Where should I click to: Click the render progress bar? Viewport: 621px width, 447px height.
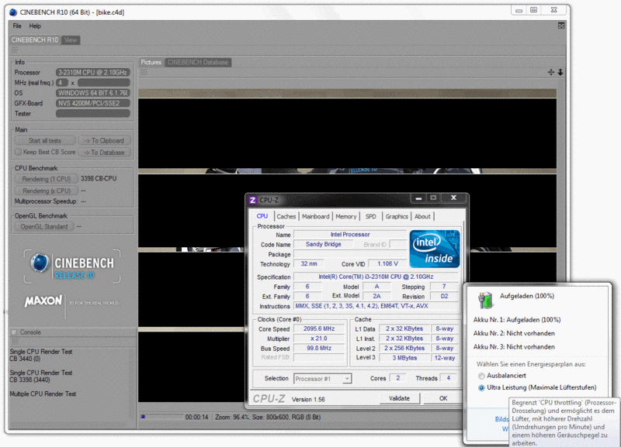[x=162, y=417]
